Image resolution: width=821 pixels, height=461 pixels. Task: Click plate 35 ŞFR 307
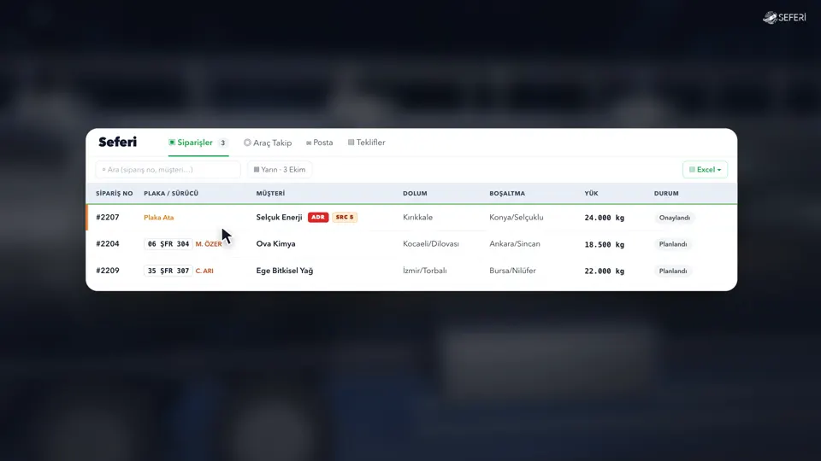click(x=168, y=271)
